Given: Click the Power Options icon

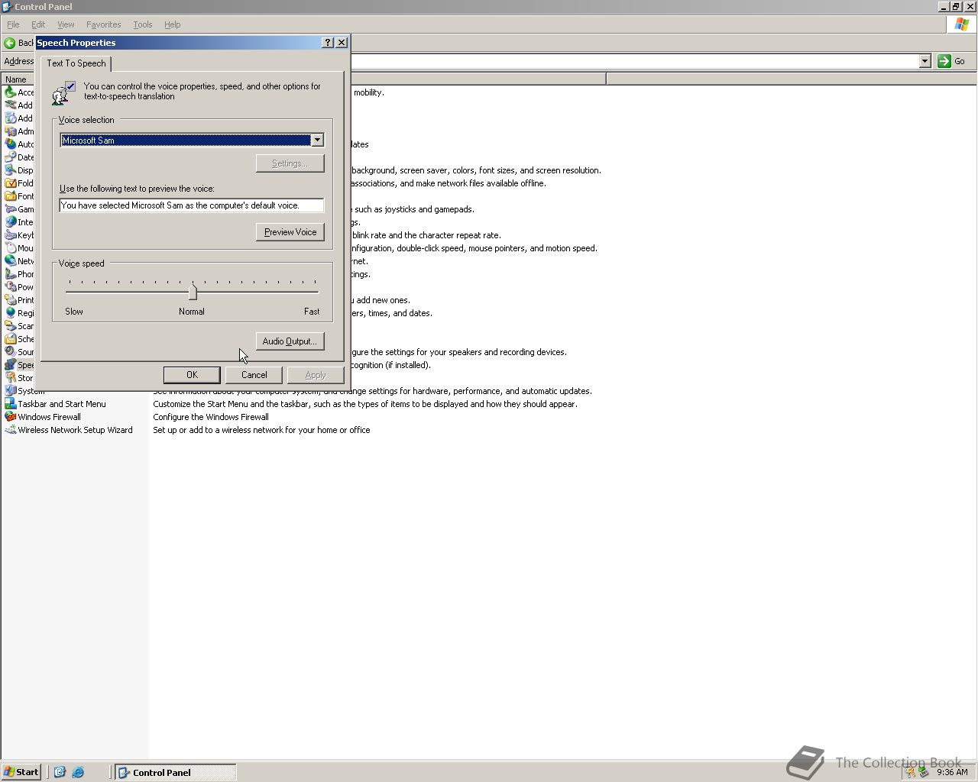Looking at the screenshot, I should pyautogui.click(x=11, y=287).
